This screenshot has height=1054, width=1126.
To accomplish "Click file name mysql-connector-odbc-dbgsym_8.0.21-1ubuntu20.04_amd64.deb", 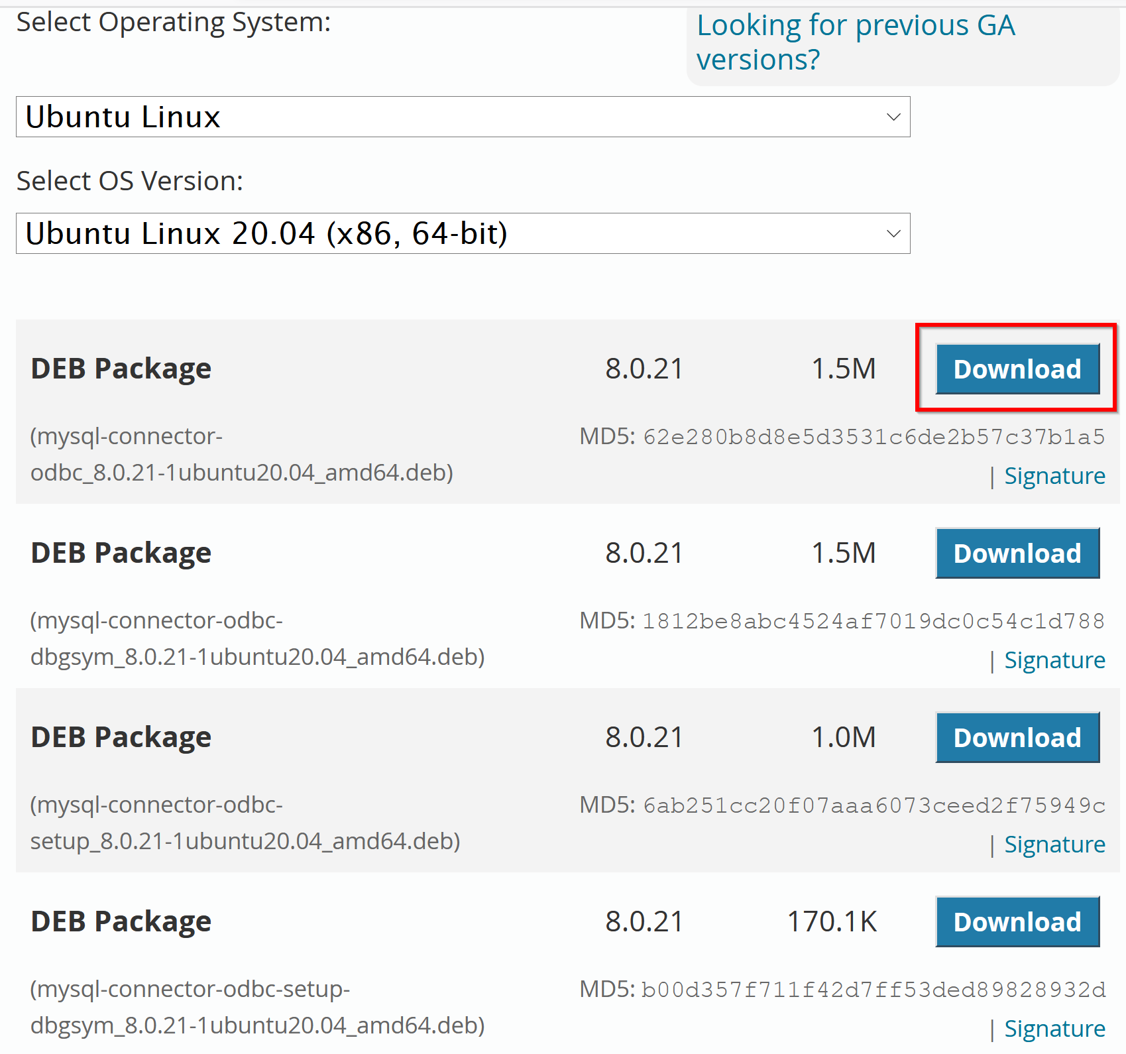I will click(258, 638).
